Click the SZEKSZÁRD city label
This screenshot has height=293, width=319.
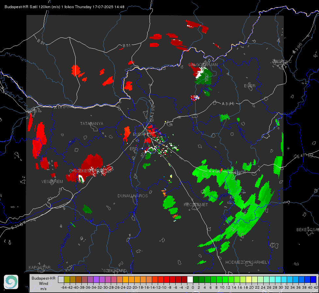pyautogui.click(x=115, y=271)
